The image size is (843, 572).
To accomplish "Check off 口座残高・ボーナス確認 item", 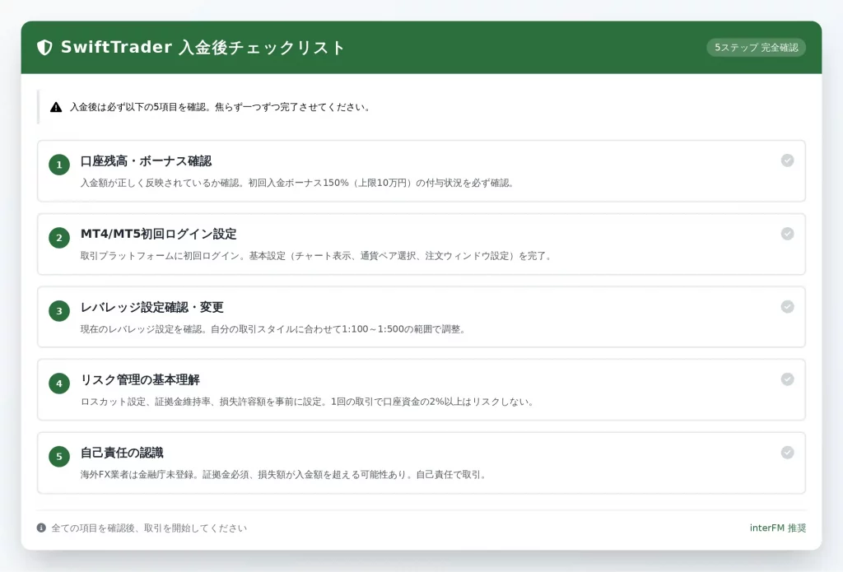I will [787, 160].
